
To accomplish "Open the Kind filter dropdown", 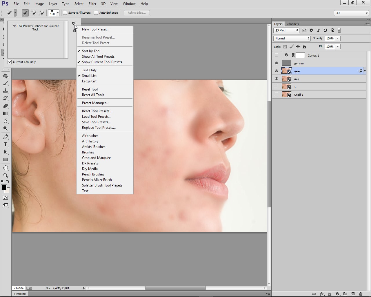I will pos(286,30).
